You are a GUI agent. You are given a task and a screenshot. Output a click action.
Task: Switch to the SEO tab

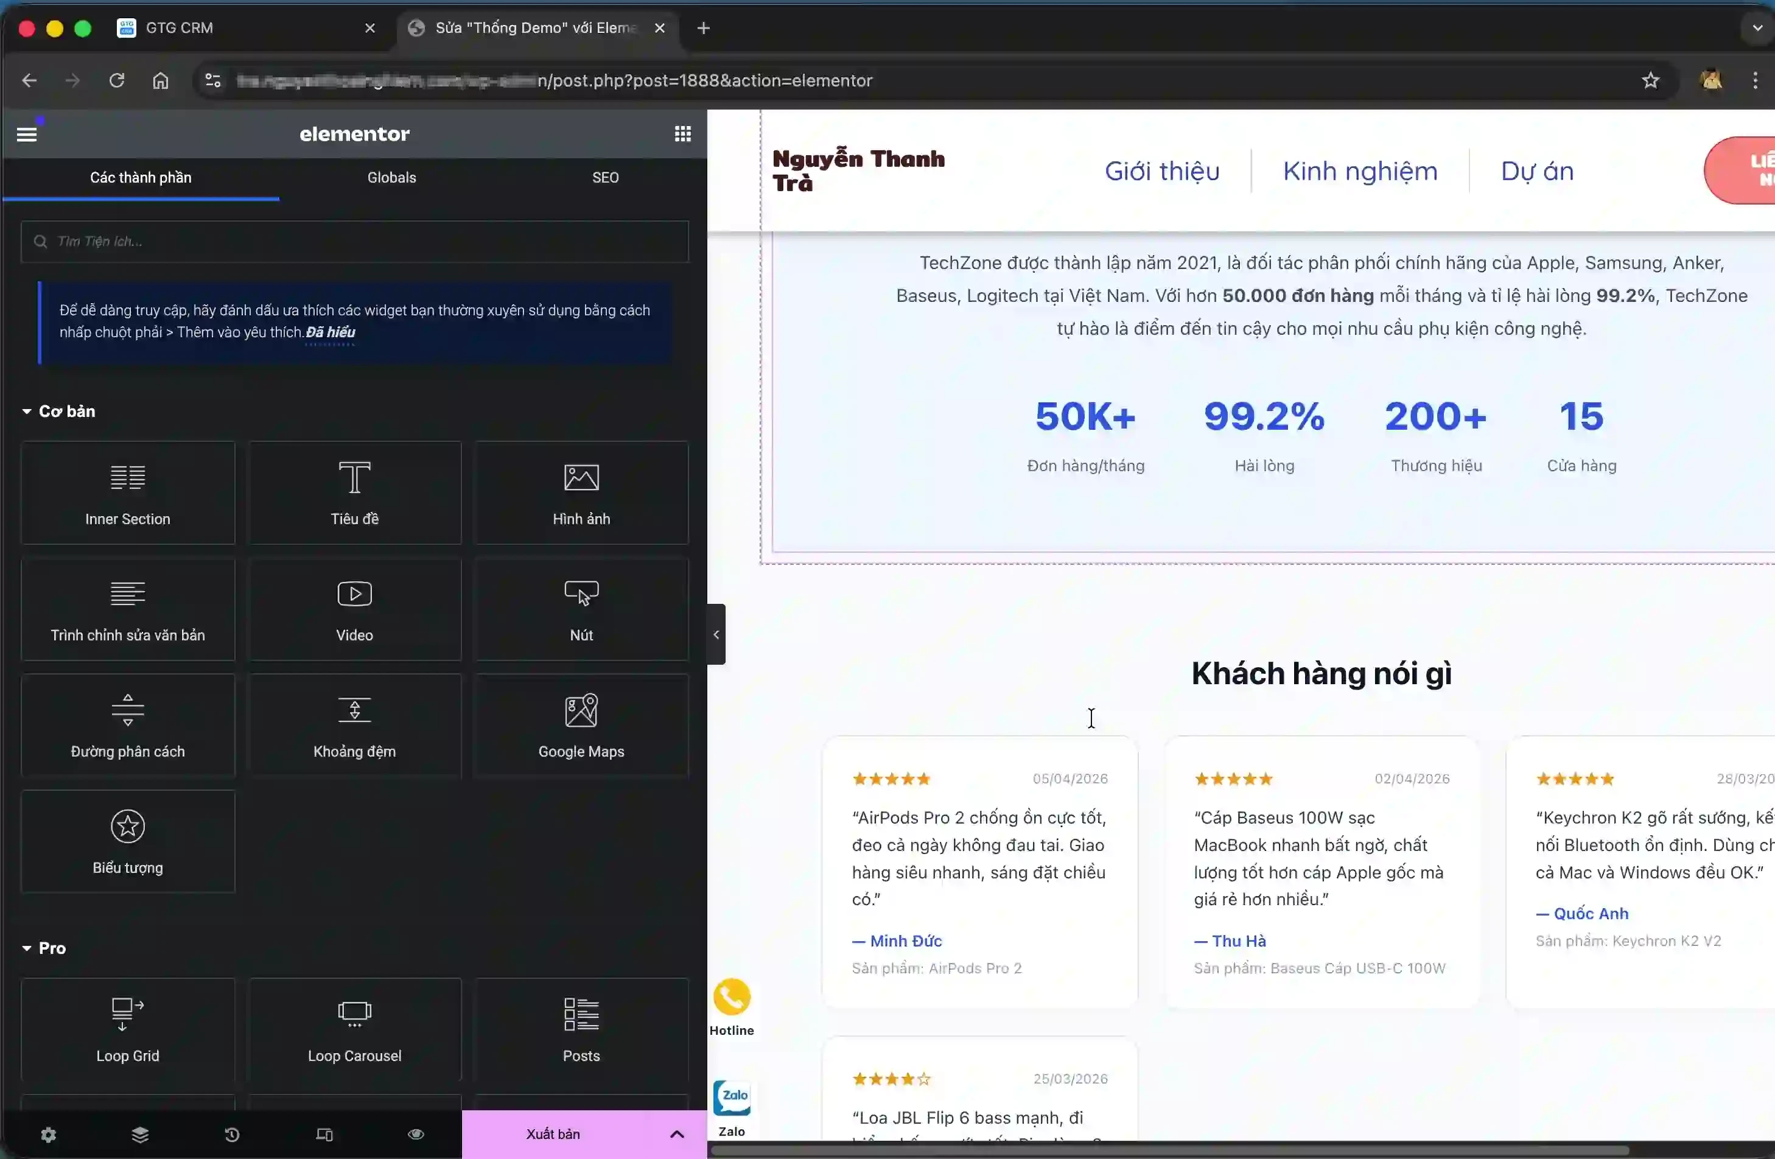pyautogui.click(x=605, y=178)
